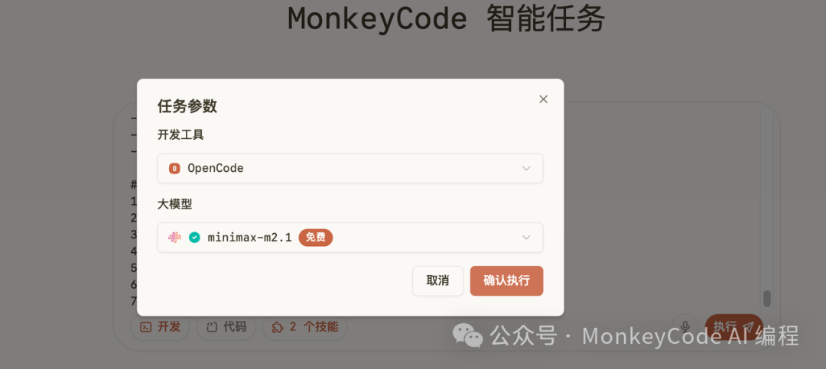Select the 开发 mode chip
Screen dimensions: 826x369
coord(160,327)
